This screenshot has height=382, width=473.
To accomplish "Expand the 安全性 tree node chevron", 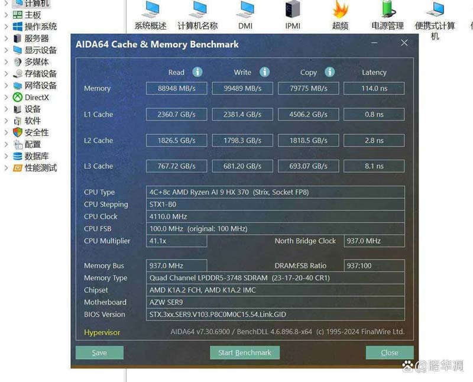I will [x=6, y=132].
